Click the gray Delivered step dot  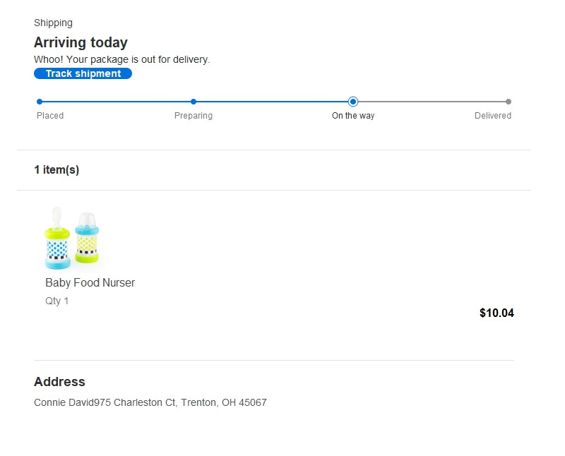coord(509,102)
